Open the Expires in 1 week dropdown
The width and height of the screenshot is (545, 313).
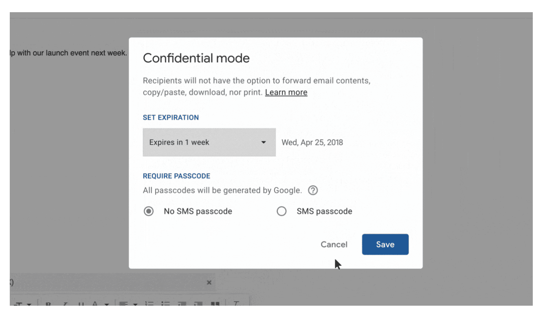(x=209, y=142)
